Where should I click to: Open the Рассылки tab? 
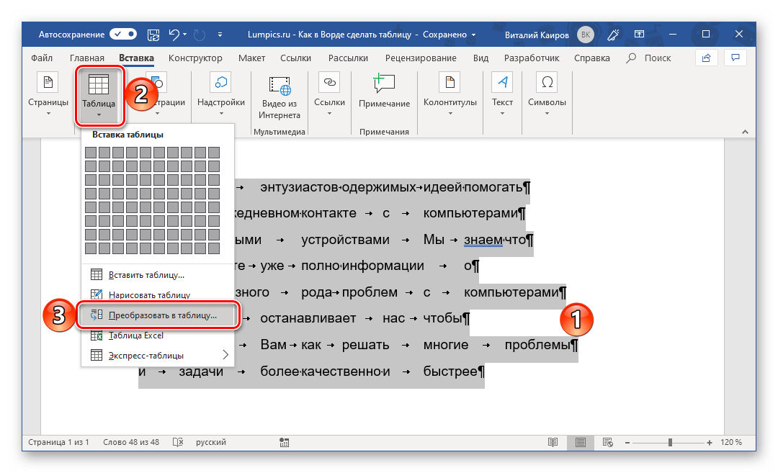coord(349,58)
